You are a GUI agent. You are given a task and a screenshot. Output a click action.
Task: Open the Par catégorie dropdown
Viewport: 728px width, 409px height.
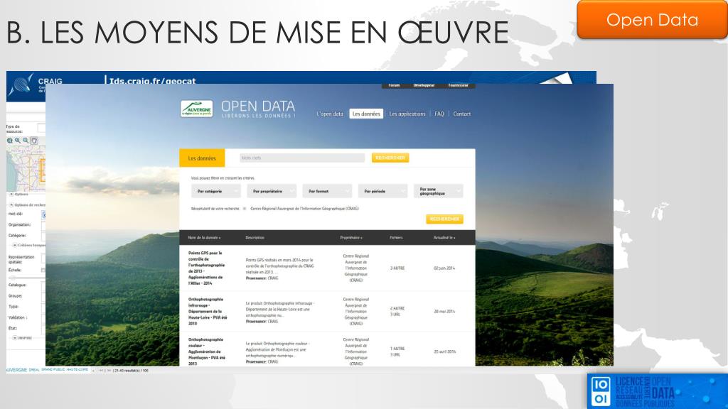pyautogui.click(x=216, y=191)
